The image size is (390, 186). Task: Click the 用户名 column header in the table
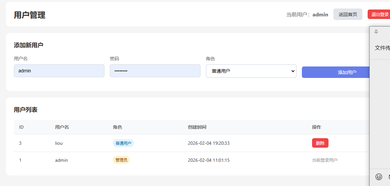click(x=62, y=127)
